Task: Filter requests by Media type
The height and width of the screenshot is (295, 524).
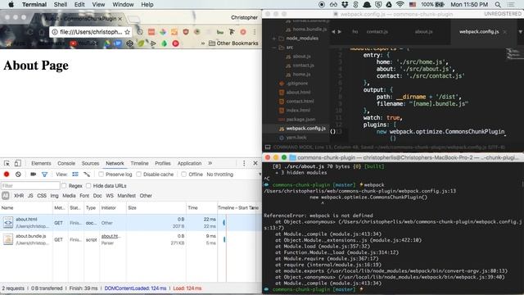Action: (x=69, y=196)
